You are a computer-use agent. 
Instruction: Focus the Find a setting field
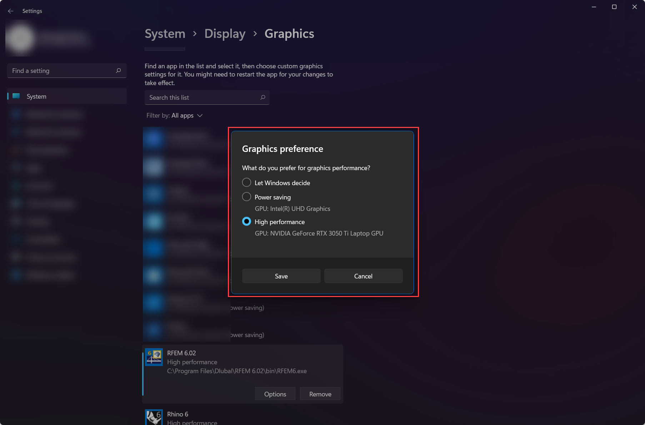(67, 71)
